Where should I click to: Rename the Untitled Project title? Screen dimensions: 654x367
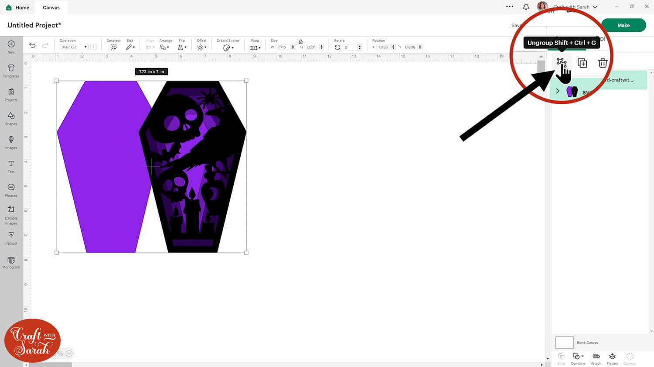34,25
